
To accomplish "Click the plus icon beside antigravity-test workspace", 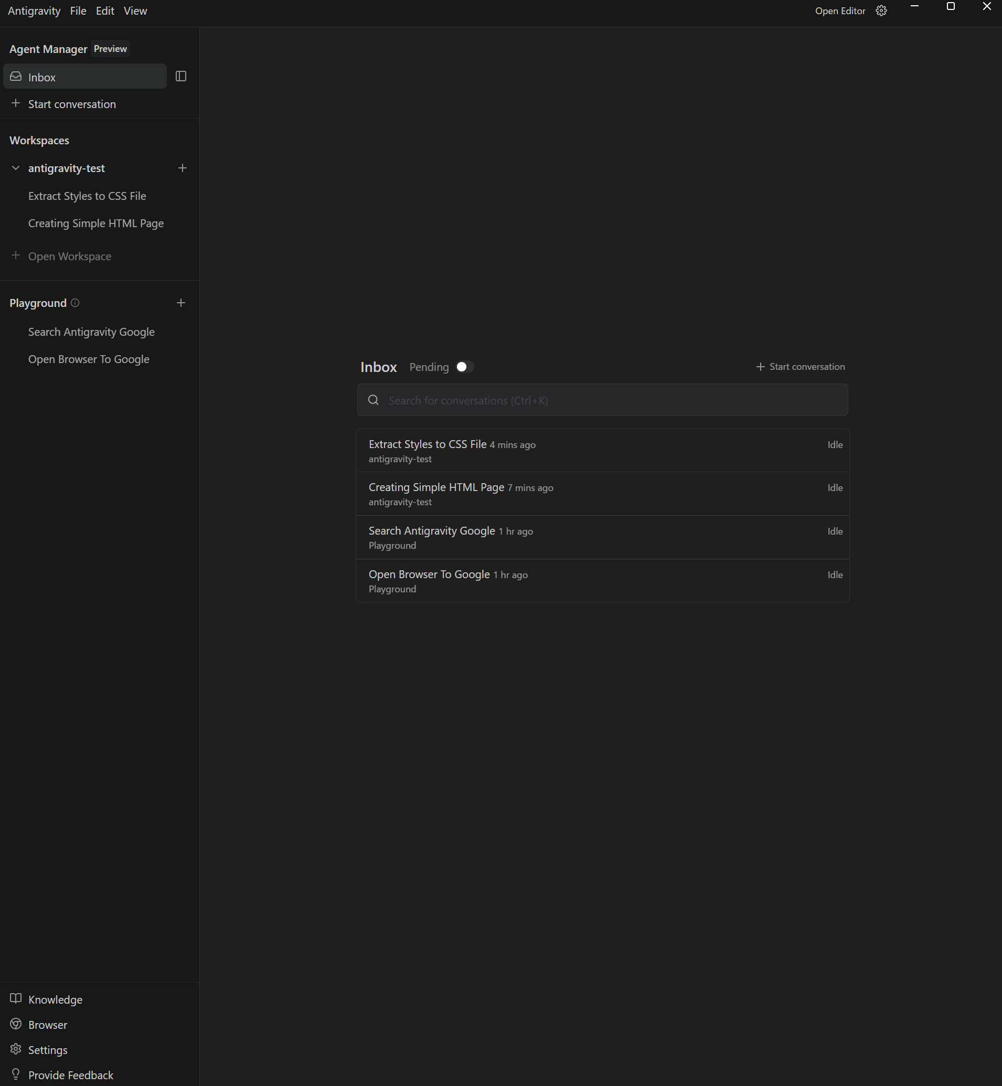I will pos(182,168).
